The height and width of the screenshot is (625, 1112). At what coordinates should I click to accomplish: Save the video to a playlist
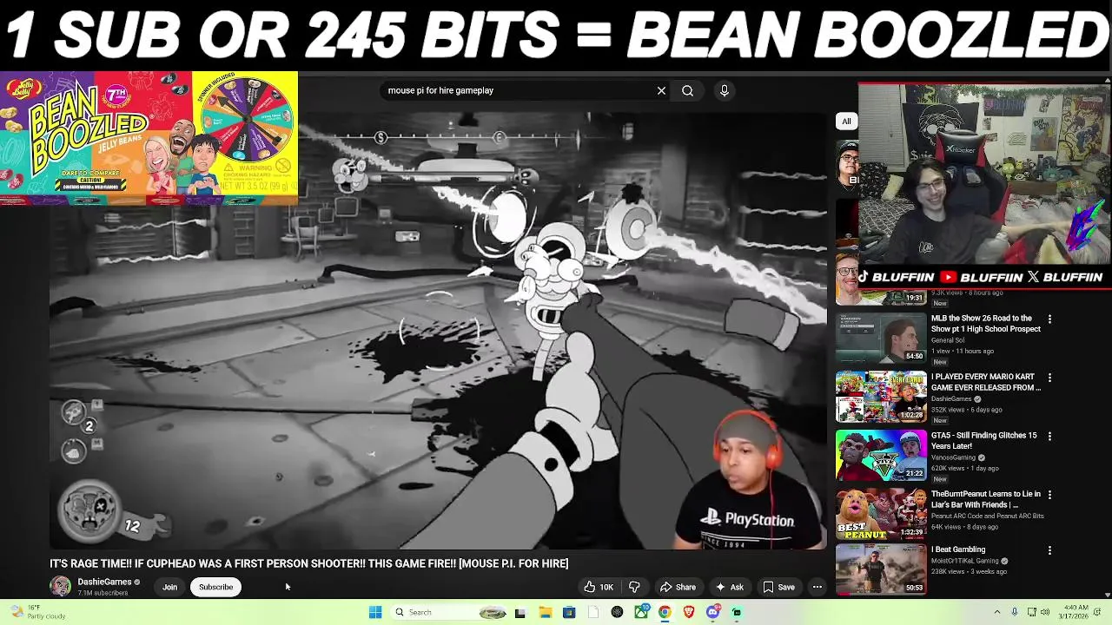click(778, 587)
